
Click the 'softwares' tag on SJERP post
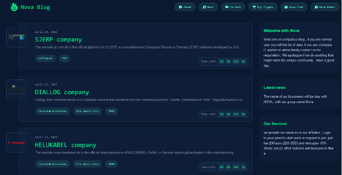coord(45,58)
